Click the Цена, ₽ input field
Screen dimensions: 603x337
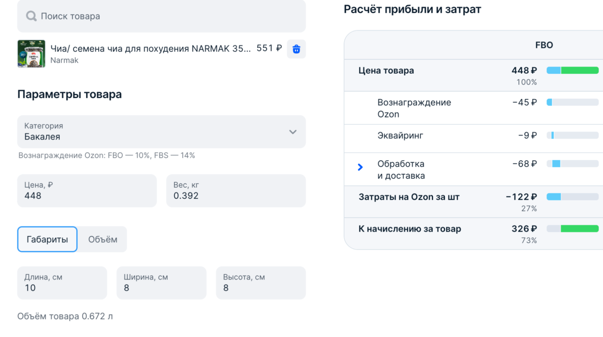pyautogui.click(x=87, y=191)
